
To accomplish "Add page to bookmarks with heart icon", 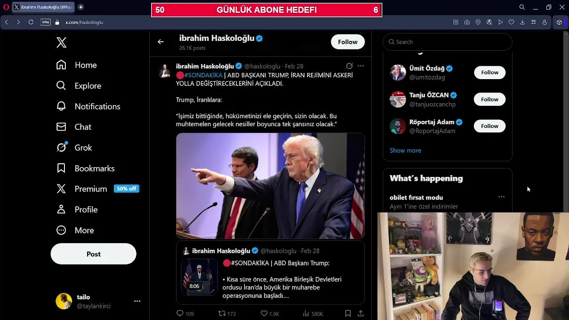I will [x=511, y=22].
